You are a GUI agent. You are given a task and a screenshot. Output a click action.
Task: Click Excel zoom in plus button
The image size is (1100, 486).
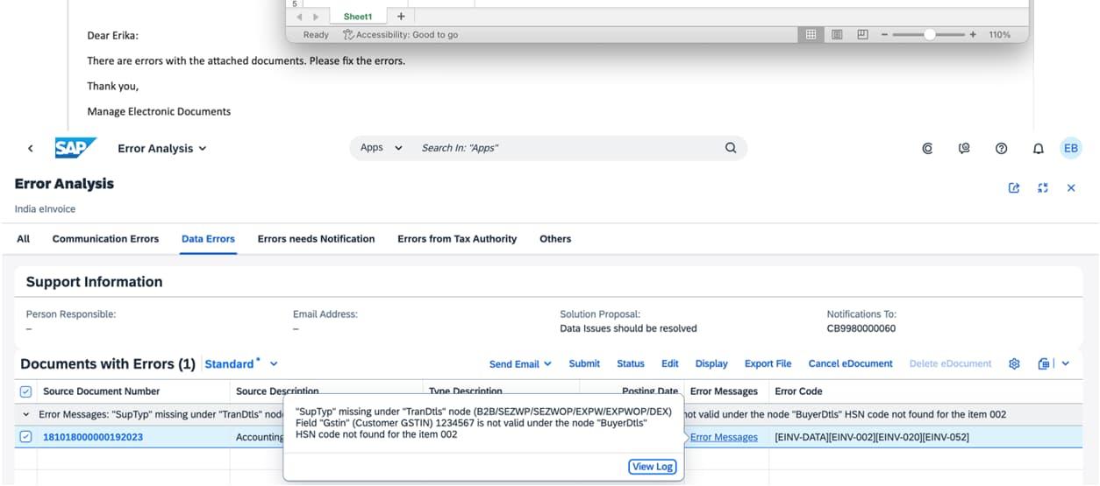pyautogui.click(x=973, y=34)
